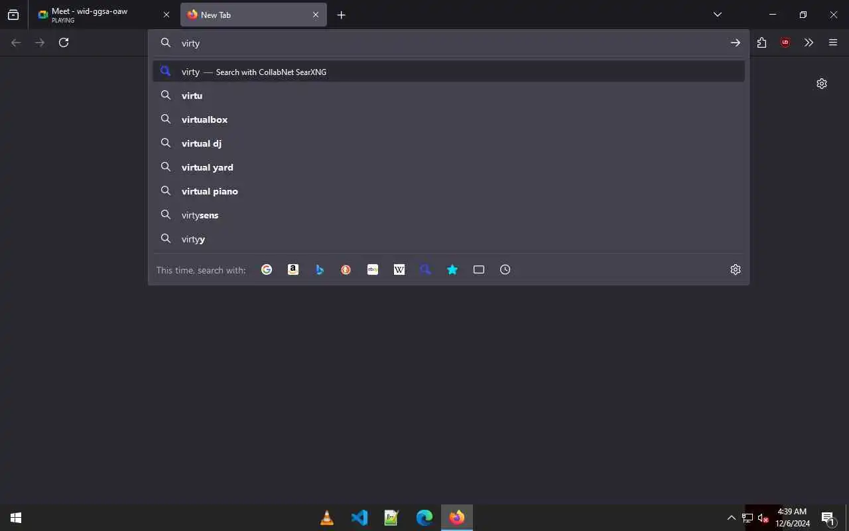Open clock showing 4:39 AM
The height and width of the screenshot is (531, 849).
[x=793, y=518]
